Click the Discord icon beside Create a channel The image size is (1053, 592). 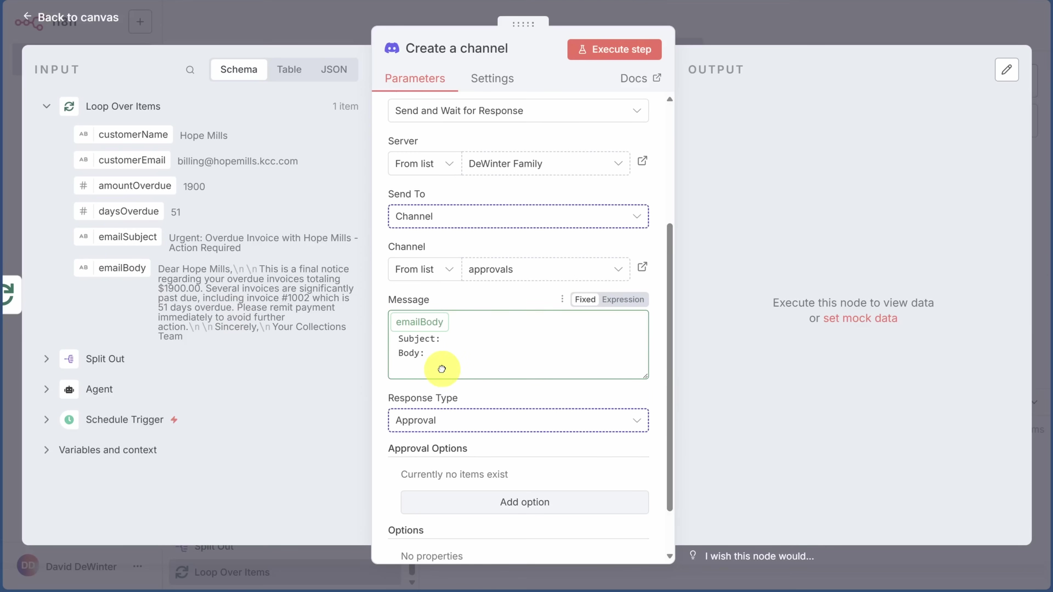[392, 48]
